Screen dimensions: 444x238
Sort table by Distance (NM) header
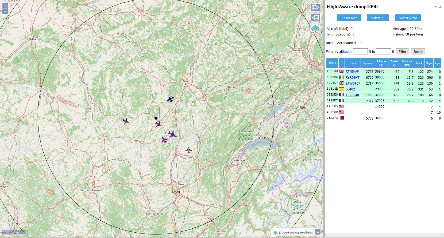pos(407,63)
